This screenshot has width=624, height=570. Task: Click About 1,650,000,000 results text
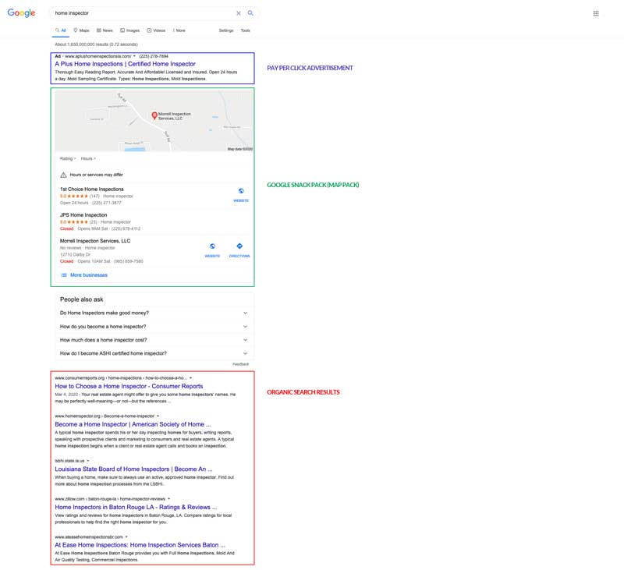coord(96,44)
